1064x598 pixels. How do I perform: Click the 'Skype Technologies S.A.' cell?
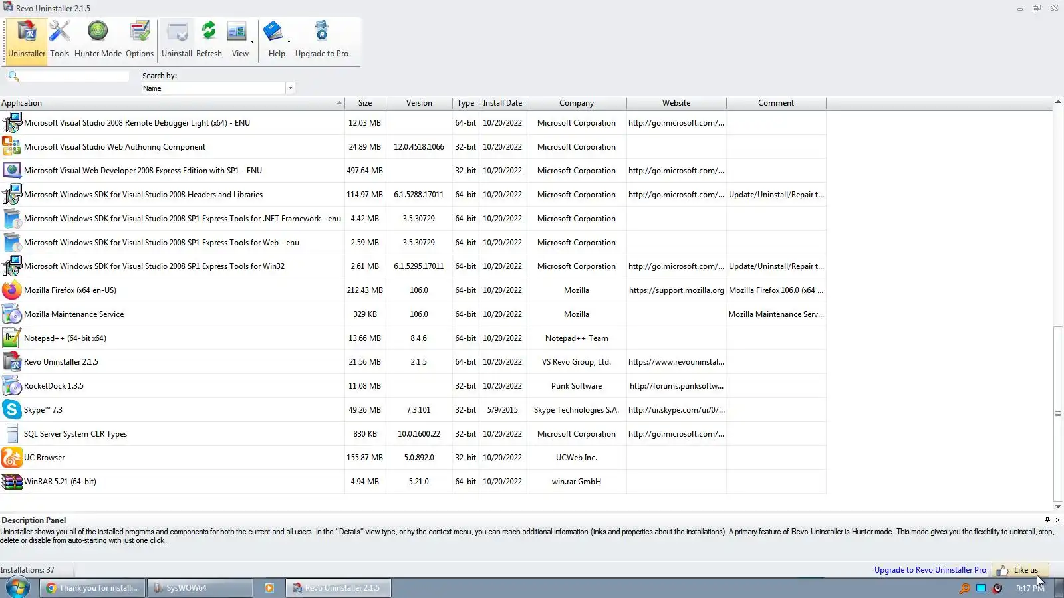coord(577,410)
